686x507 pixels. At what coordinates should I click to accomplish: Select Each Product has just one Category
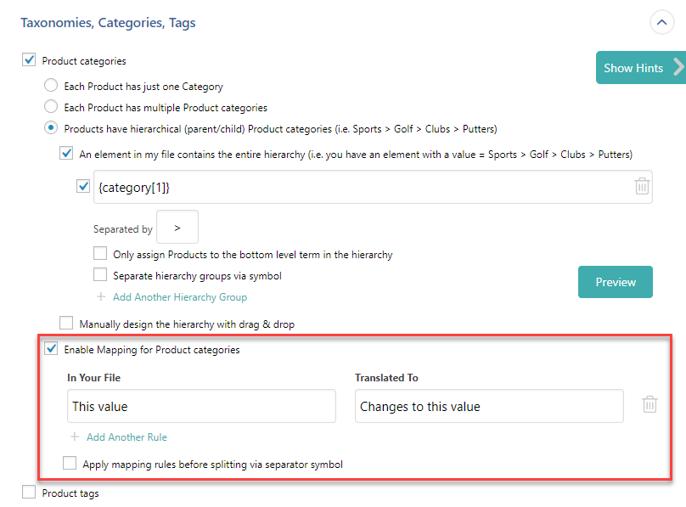(51, 86)
